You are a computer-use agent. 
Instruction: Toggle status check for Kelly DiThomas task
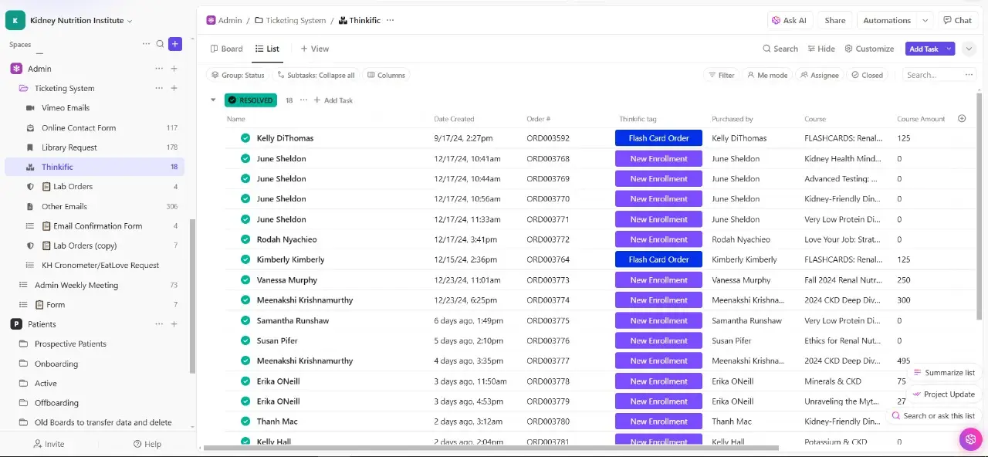(245, 138)
